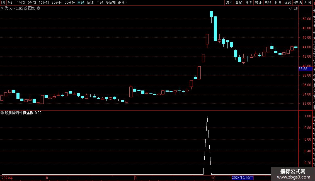Click the 叠加 overlay button
The width and height of the screenshot is (315, 181).
239,3
